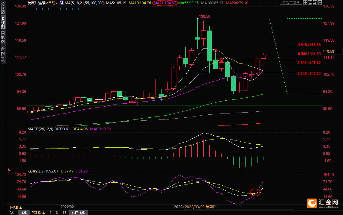Image resolution: width=343 pixels, height=215 pixels.
Task: Click the 0.382 \ 107.62 Fibonacci level
Action: click(x=309, y=63)
